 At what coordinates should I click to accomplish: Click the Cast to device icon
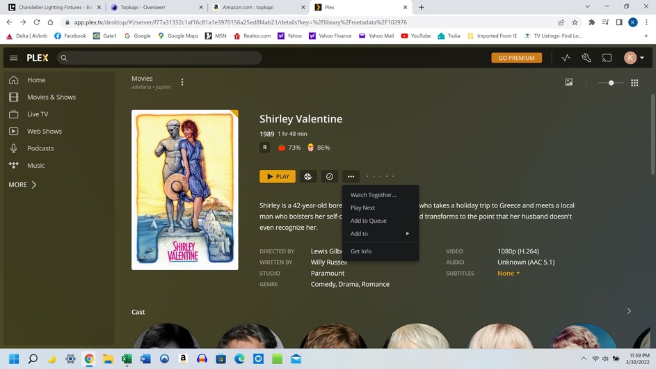(607, 58)
